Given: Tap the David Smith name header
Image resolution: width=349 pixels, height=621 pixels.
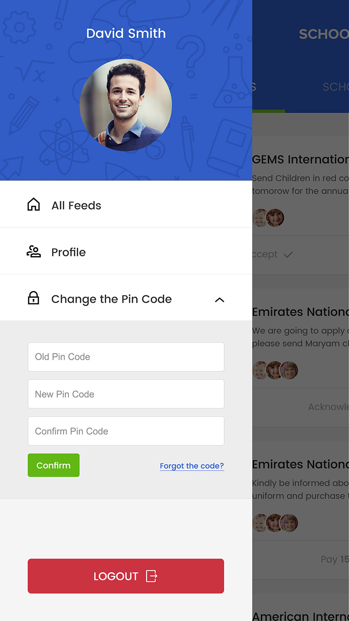Looking at the screenshot, I should point(126,34).
